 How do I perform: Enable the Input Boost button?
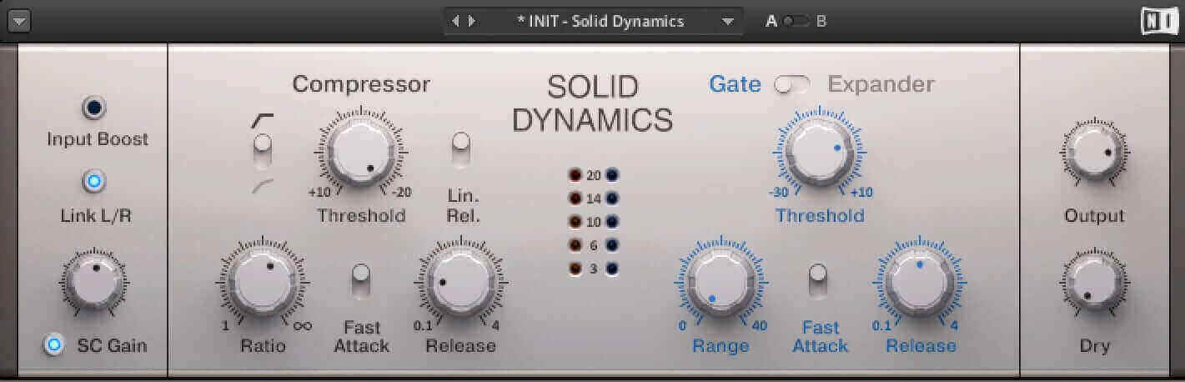94,108
